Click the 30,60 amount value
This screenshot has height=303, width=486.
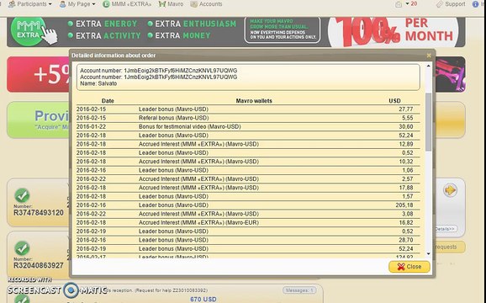pos(406,126)
